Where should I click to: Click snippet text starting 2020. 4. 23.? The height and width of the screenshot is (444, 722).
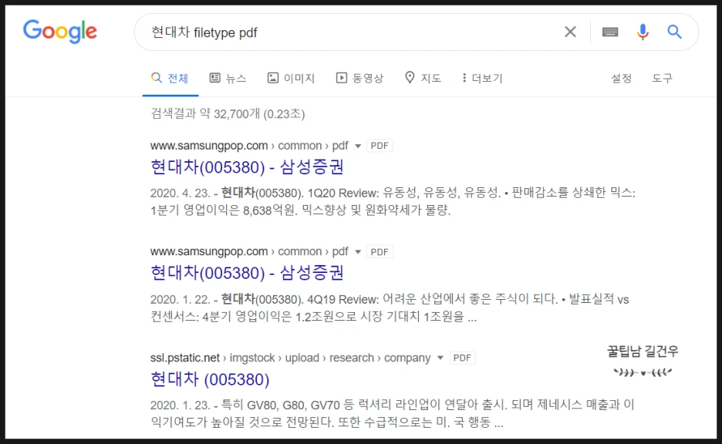click(393, 201)
